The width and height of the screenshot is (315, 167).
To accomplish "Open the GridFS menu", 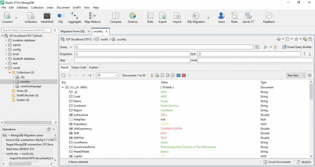I will click(75, 7).
